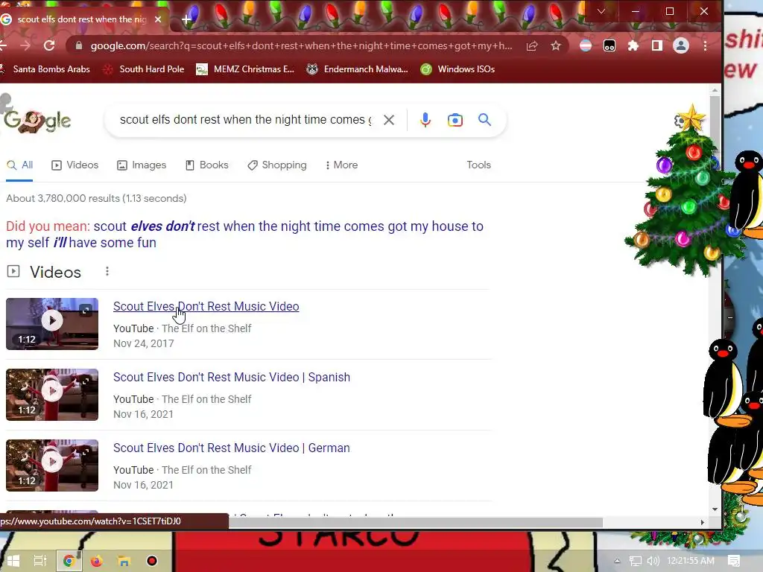
Task: Open the Videos section three-dot menu
Action: pos(107,271)
